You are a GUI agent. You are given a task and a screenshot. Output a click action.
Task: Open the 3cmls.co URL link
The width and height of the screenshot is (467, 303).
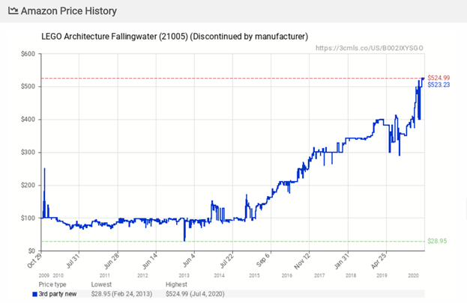coord(370,47)
